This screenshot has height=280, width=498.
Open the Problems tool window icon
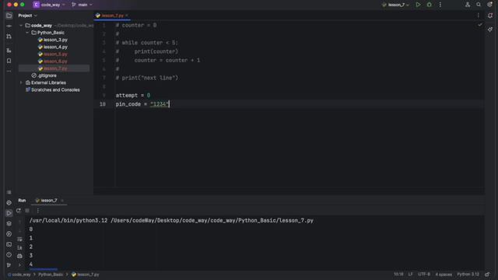pyautogui.click(x=9, y=254)
